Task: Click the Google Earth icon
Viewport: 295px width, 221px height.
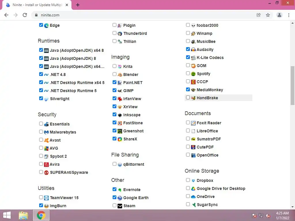Action: [120, 198]
